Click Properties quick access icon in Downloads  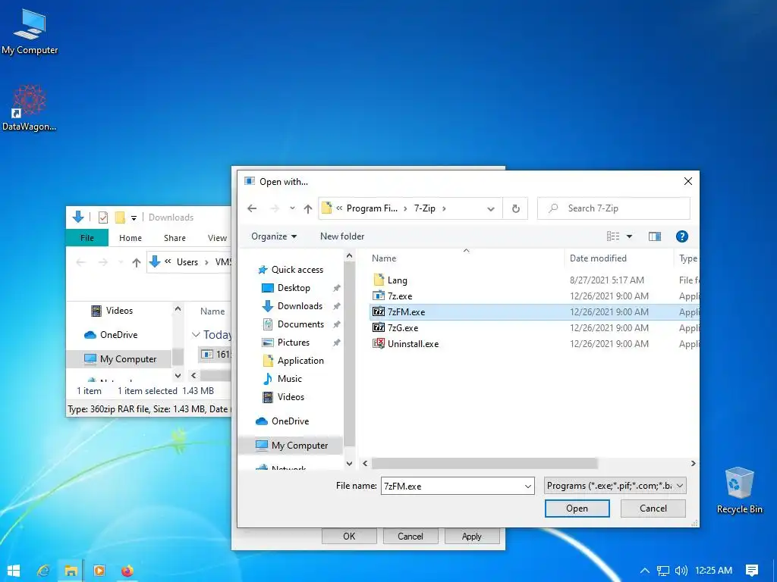[103, 217]
